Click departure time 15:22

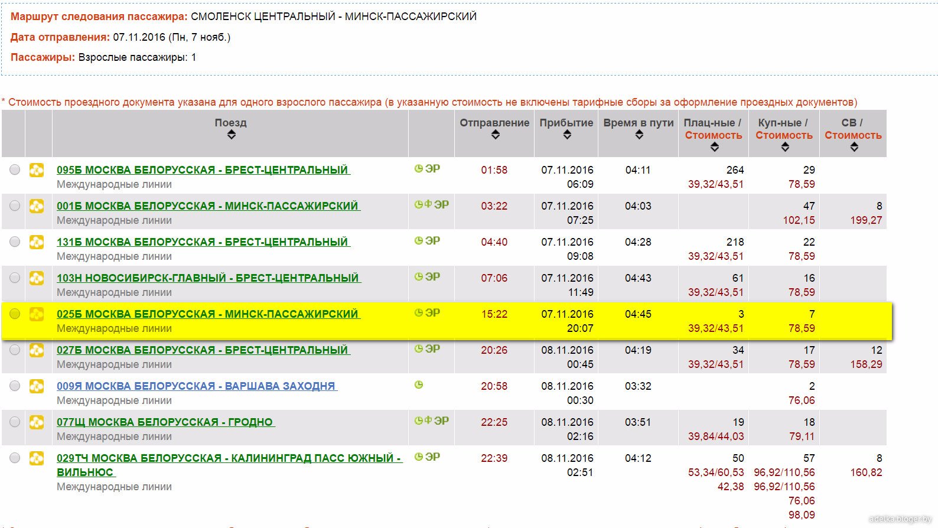point(494,314)
